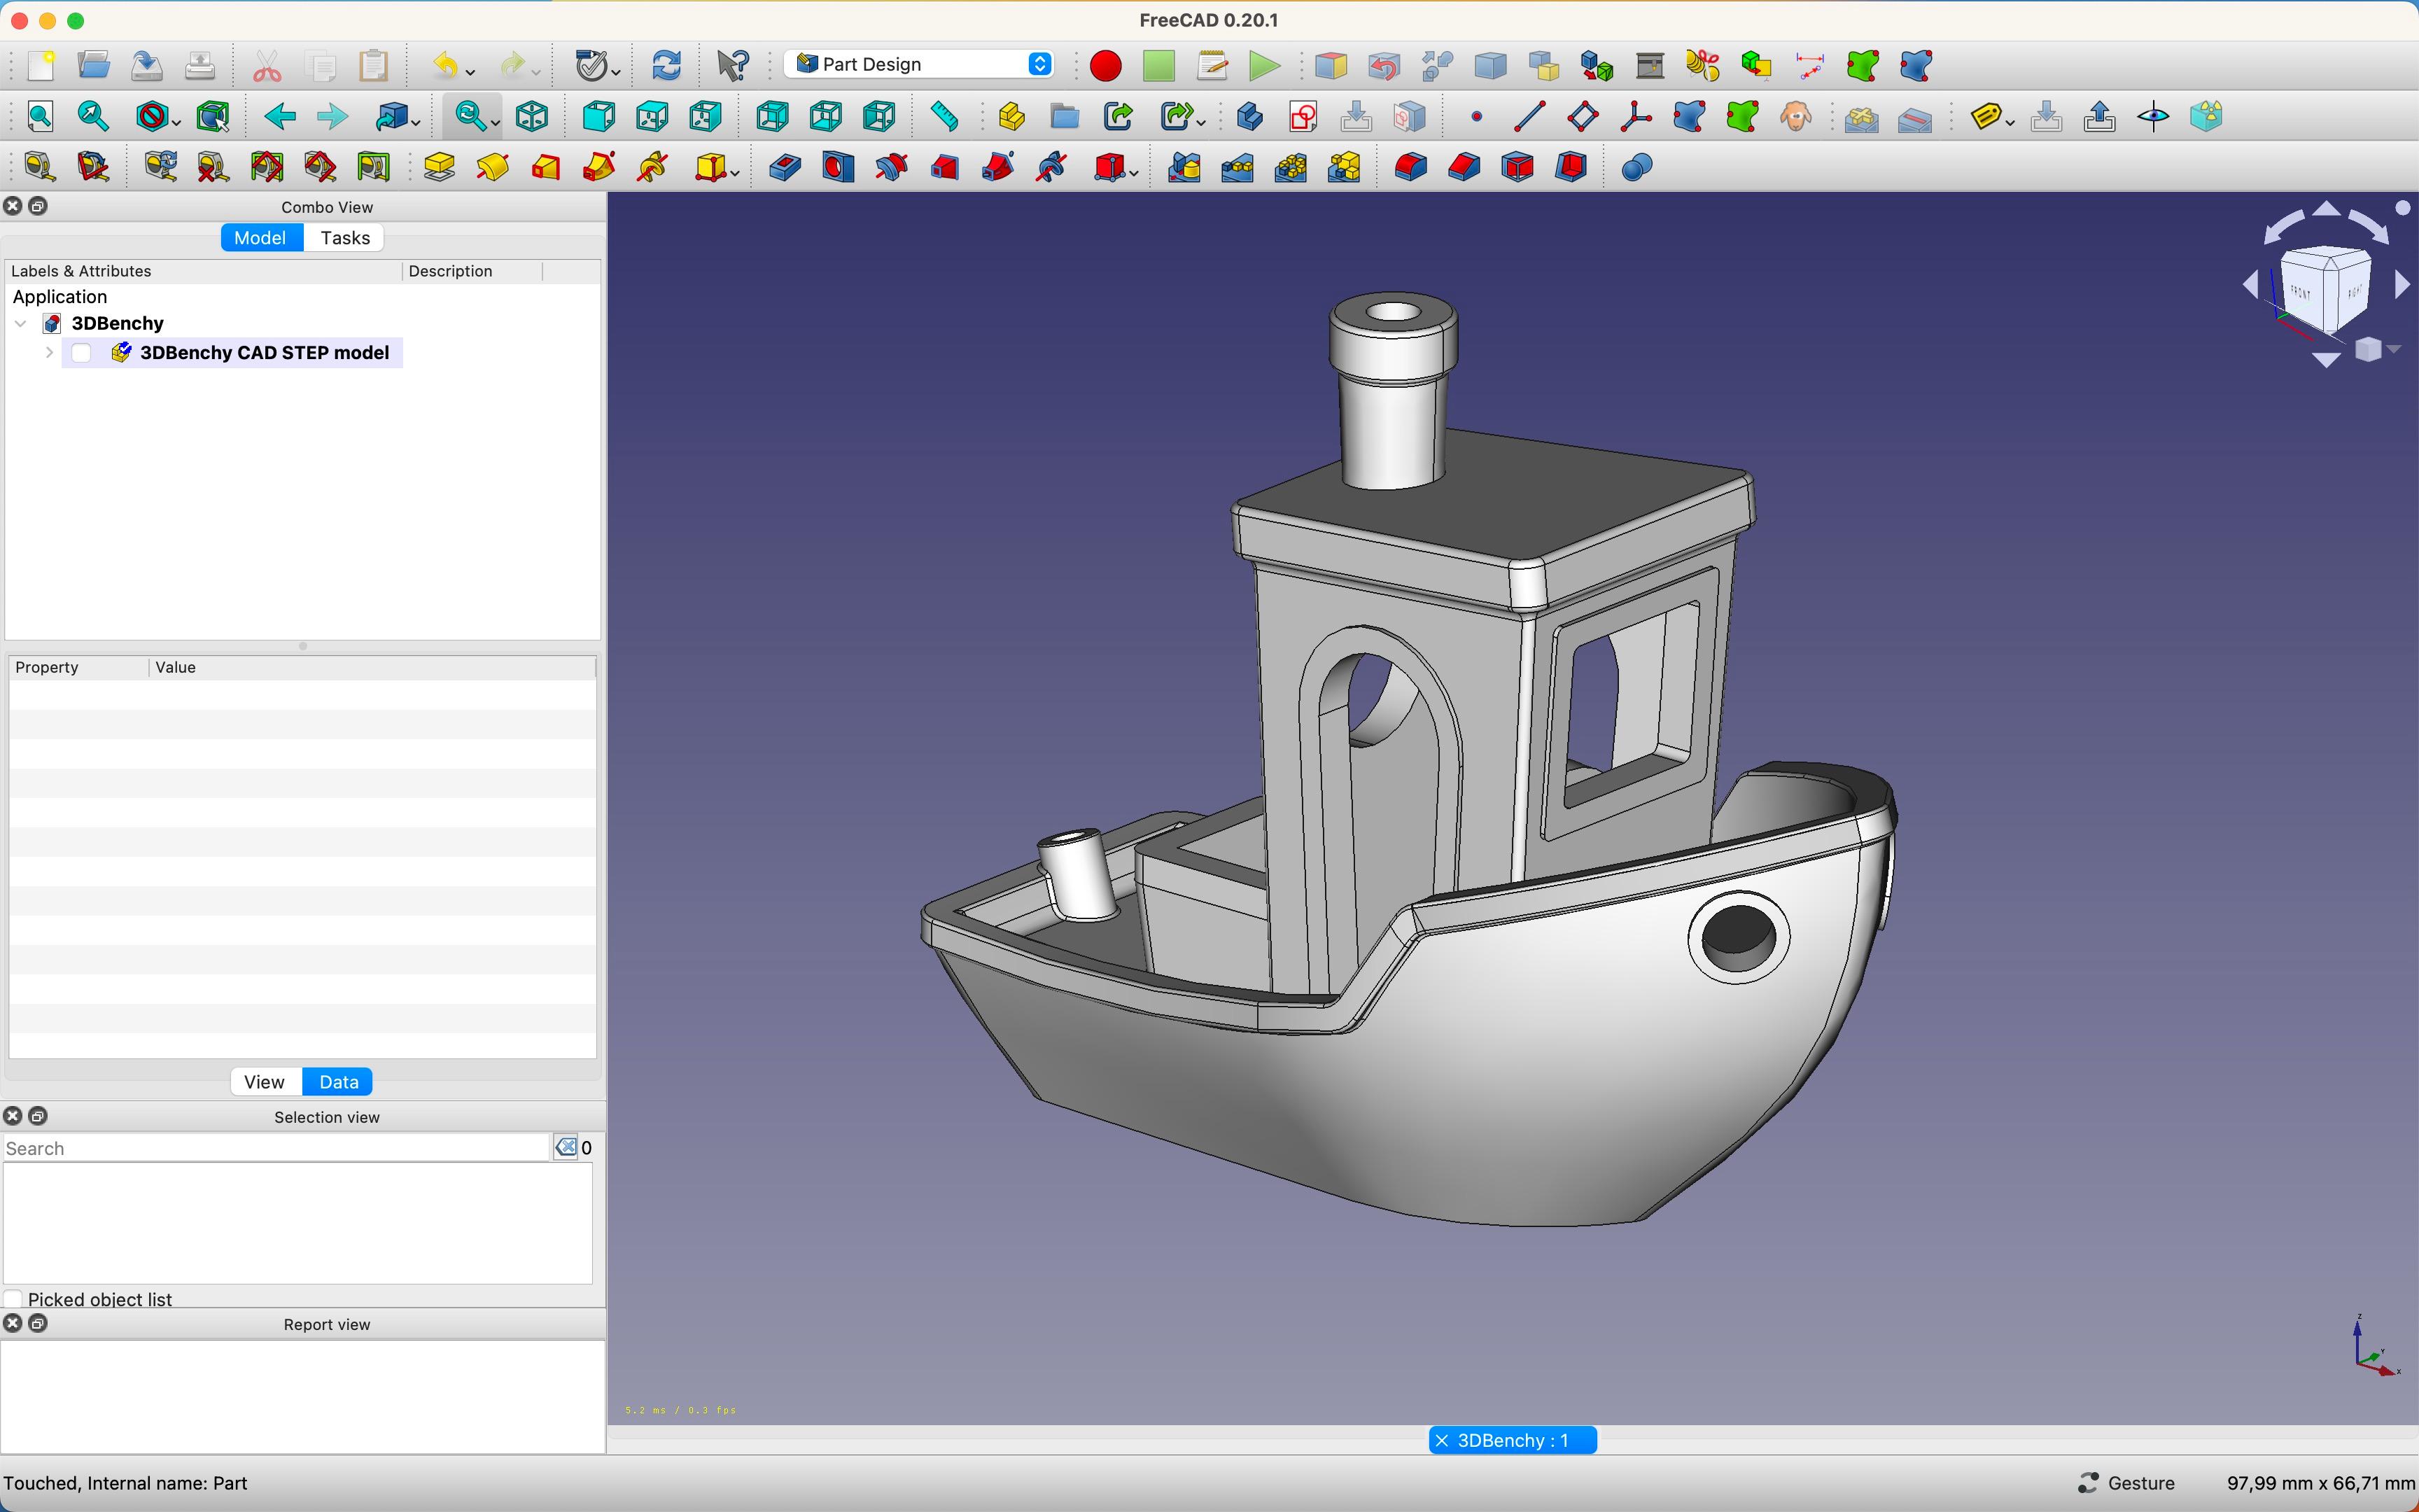Screen dimensions: 2419x1512
Task: Run macro with green play icon
Action: 1265,66
